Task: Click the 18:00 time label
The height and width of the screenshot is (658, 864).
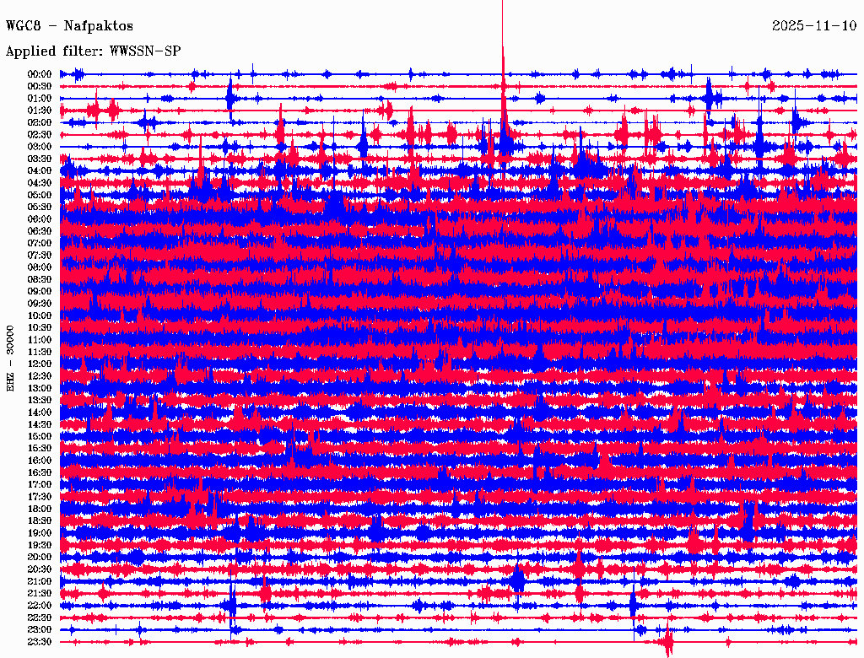Action: pos(40,509)
